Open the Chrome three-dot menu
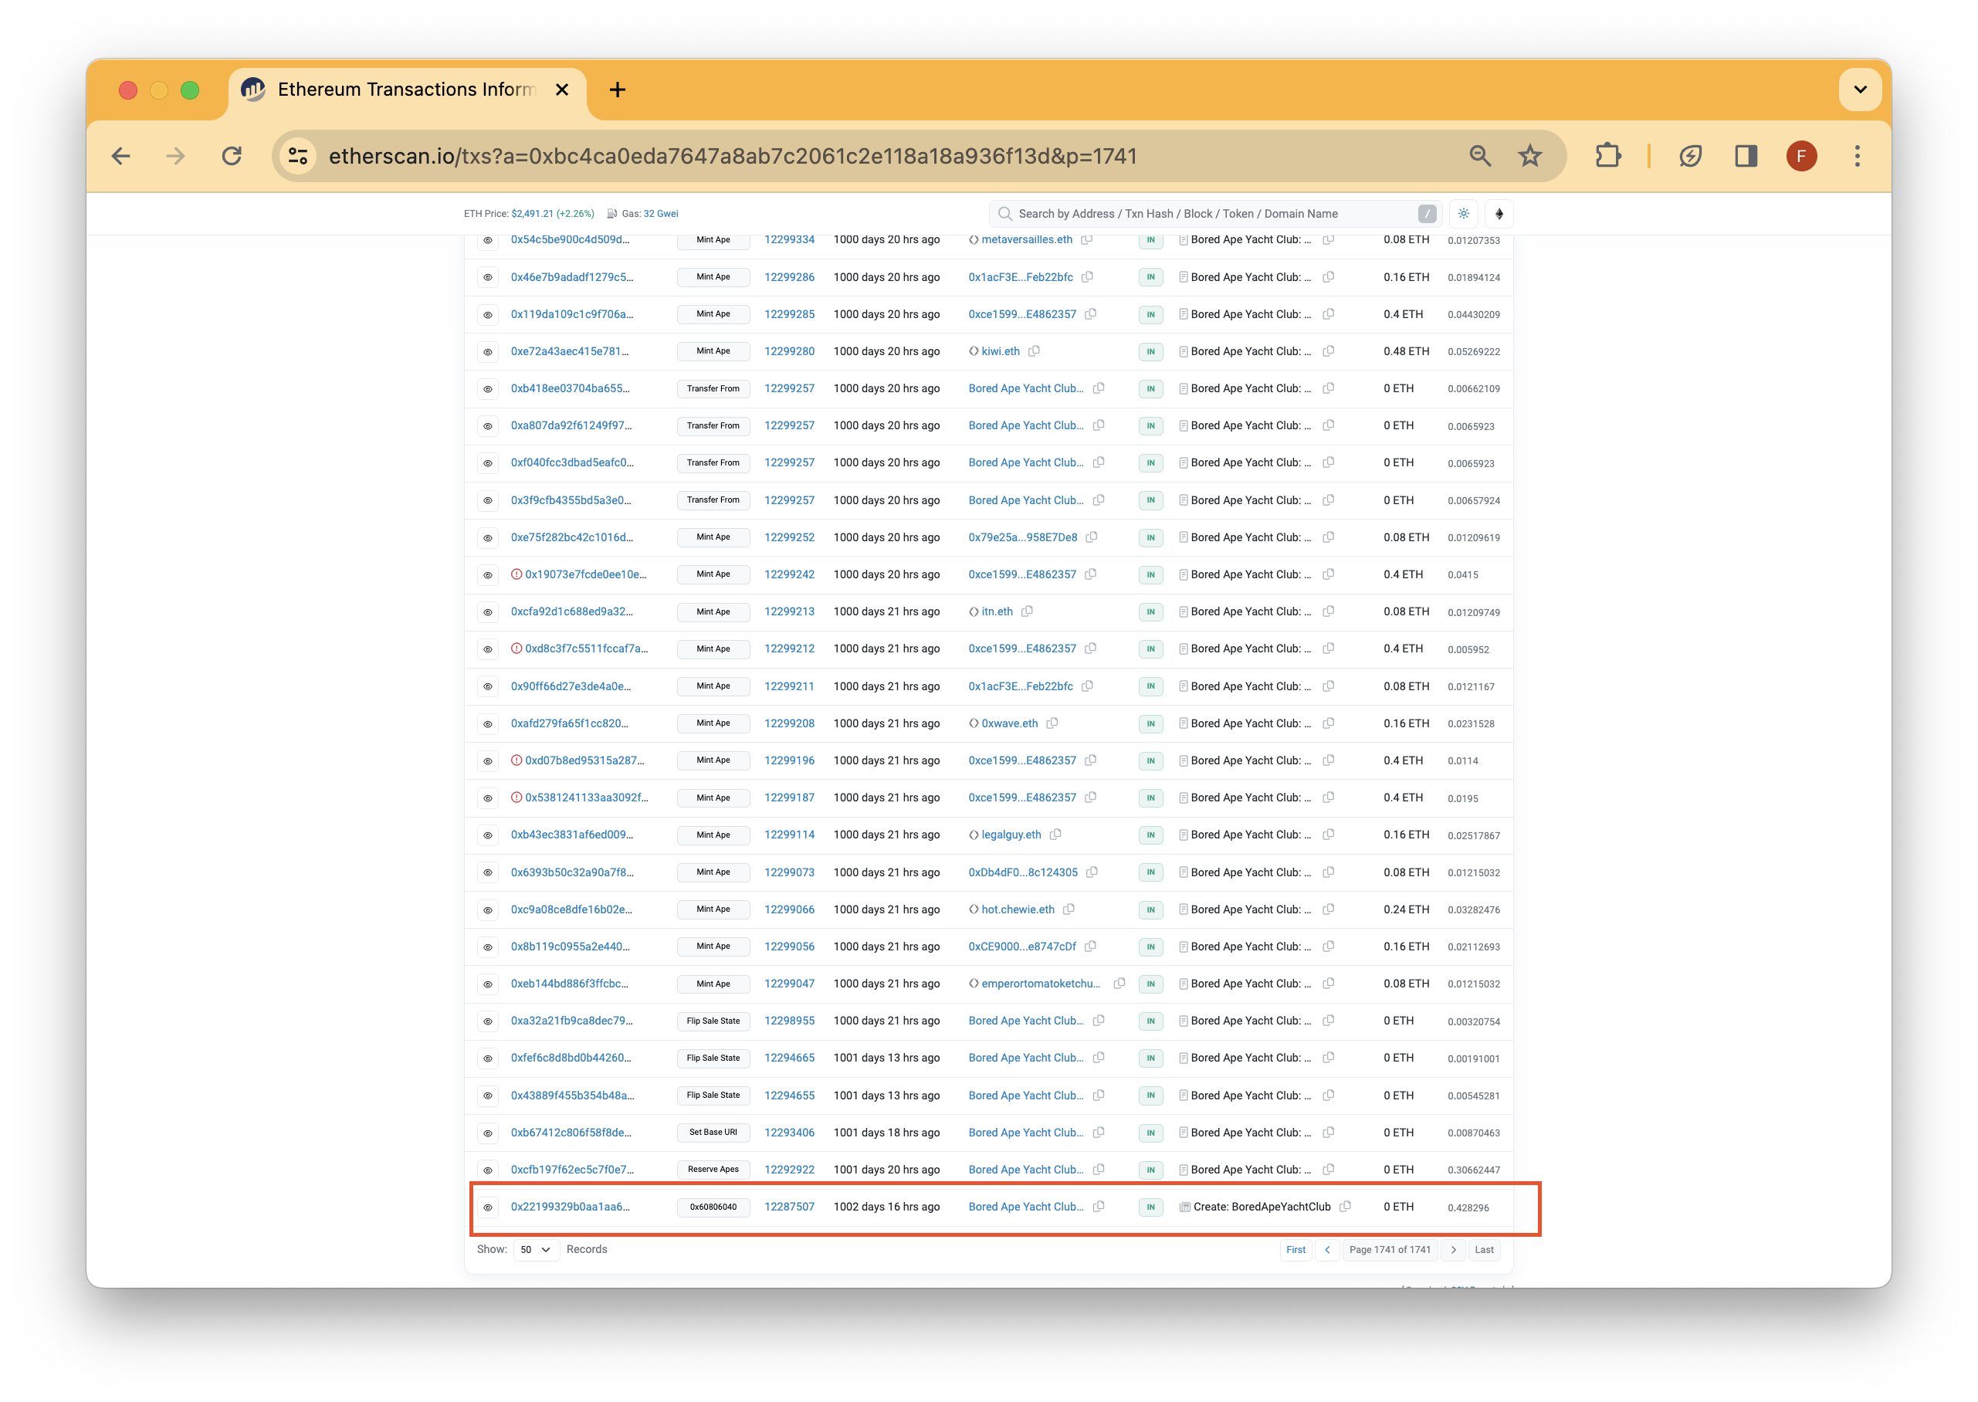This screenshot has height=1402, width=1978. pos(1857,156)
